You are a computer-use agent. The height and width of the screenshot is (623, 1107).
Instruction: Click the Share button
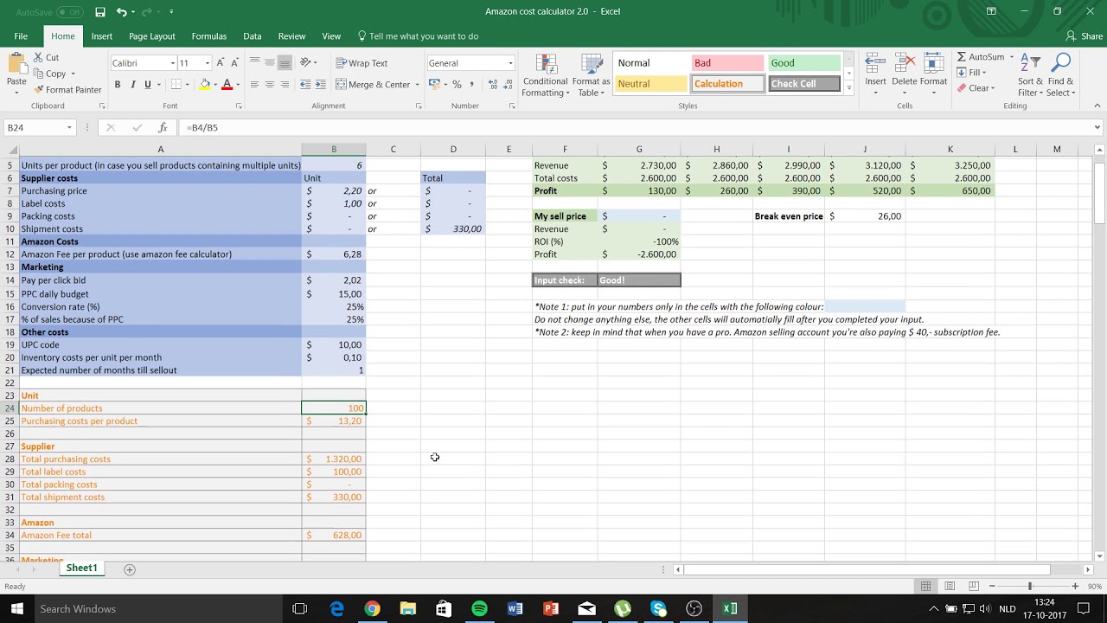tap(1085, 36)
